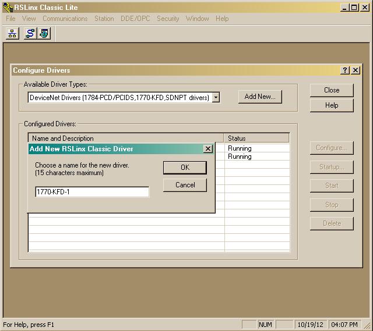The height and width of the screenshot is (331, 373).
Task: Click the Delete button
Action: [x=332, y=223]
